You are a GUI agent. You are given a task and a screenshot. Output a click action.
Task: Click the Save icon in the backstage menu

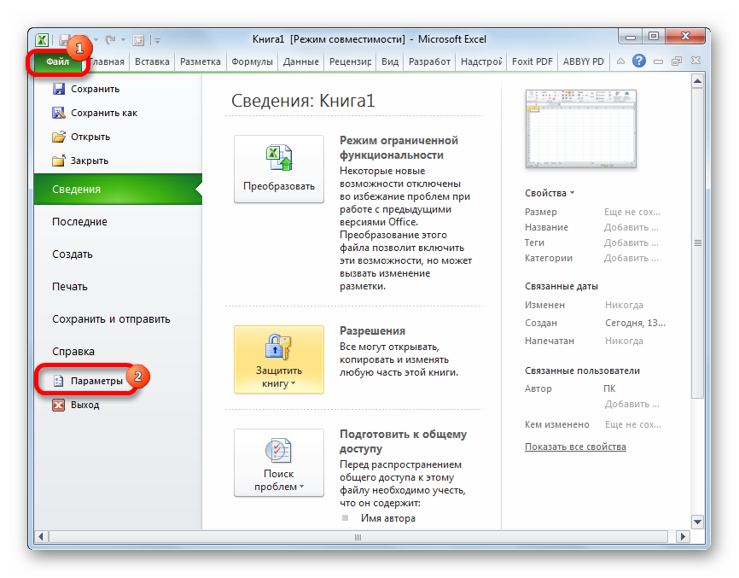pyautogui.click(x=59, y=89)
